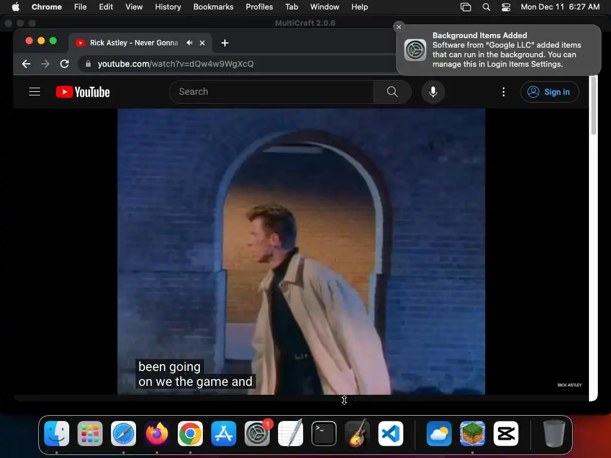Launch Visual Studio Code from the Dock
The width and height of the screenshot is (611, 458).
coord(390,434)
